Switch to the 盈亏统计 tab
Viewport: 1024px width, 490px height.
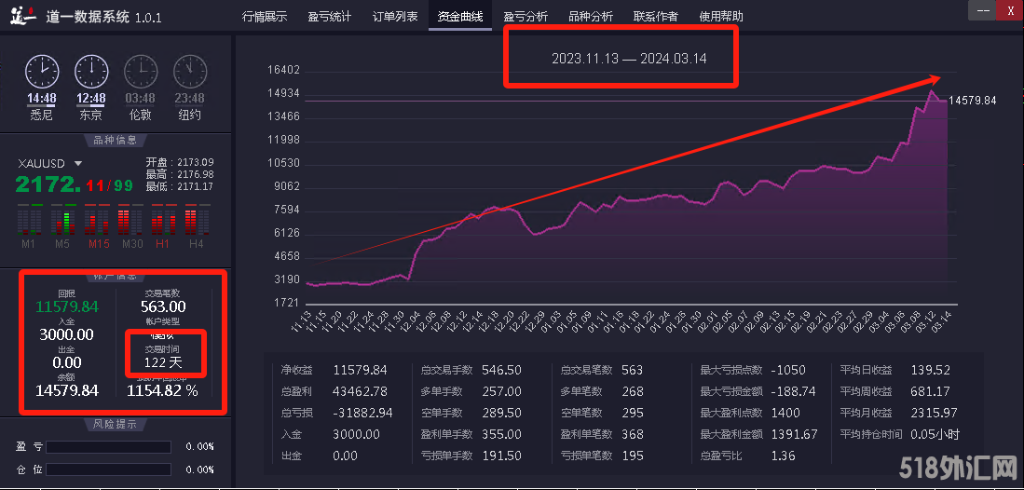pyautogui.click(x=330, y=17)
